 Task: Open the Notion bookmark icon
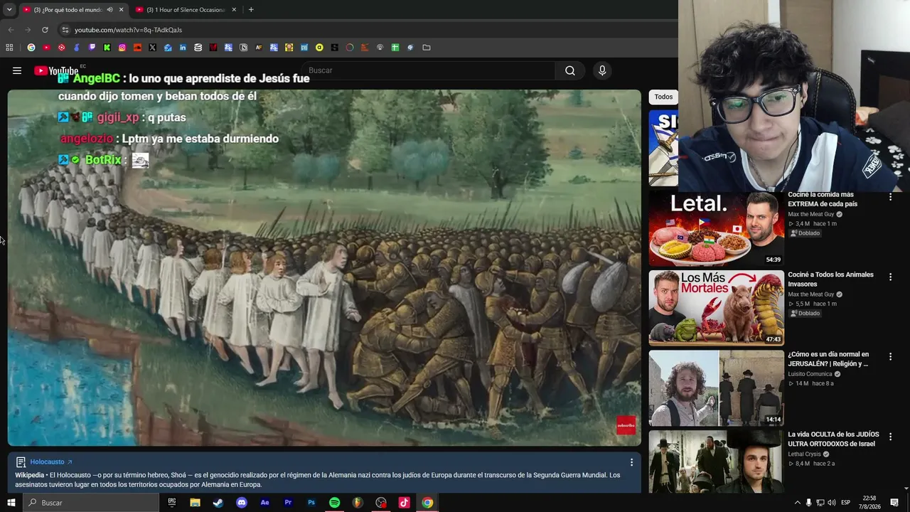tap(244, 48)
